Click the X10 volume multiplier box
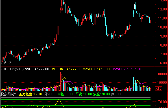Image resolution: width=168 pixels, height=108 pixels. [x=159, y=89]
